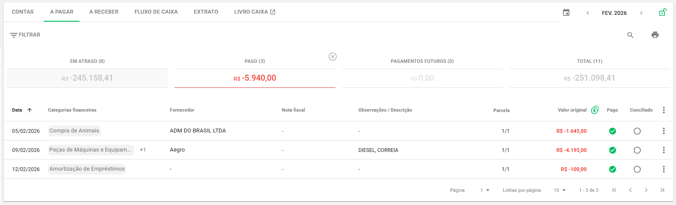Print the list using printer icon
This screenshot has width=676, height=205.
[655, 35]
